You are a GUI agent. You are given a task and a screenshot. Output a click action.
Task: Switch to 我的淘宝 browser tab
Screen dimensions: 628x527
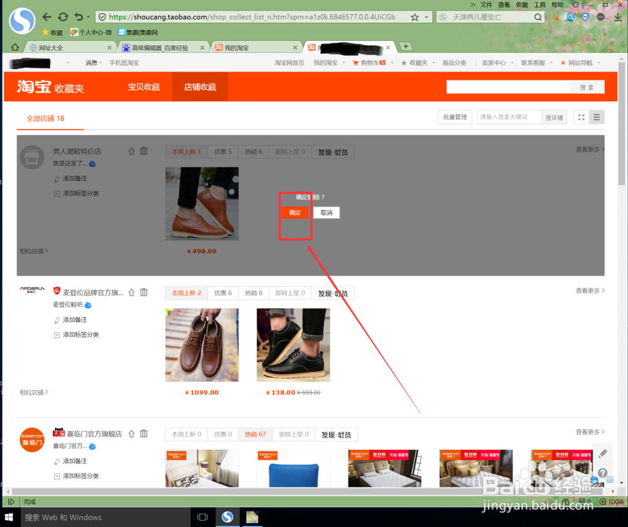click(x=256, y=48)
